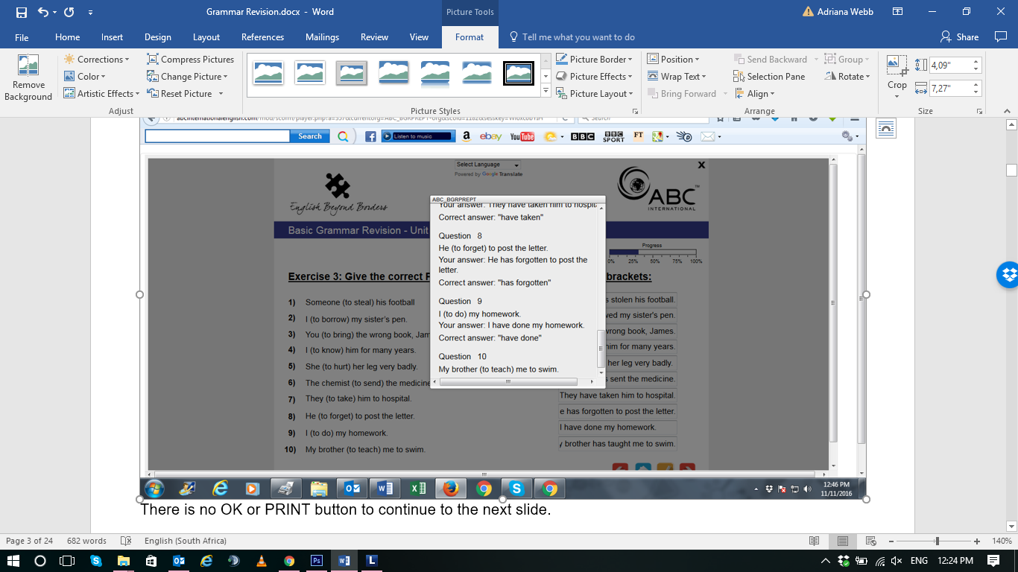Switch to the Home tab

click(67, 37)
